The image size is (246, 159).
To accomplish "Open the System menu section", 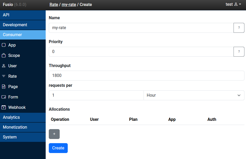I will coord(23,137).
